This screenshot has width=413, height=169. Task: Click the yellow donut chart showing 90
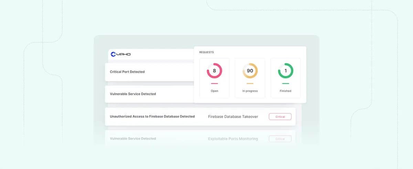250,71
